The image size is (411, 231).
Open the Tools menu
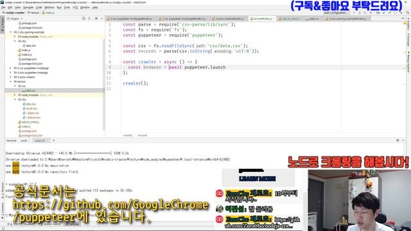[x=67, y=7]
